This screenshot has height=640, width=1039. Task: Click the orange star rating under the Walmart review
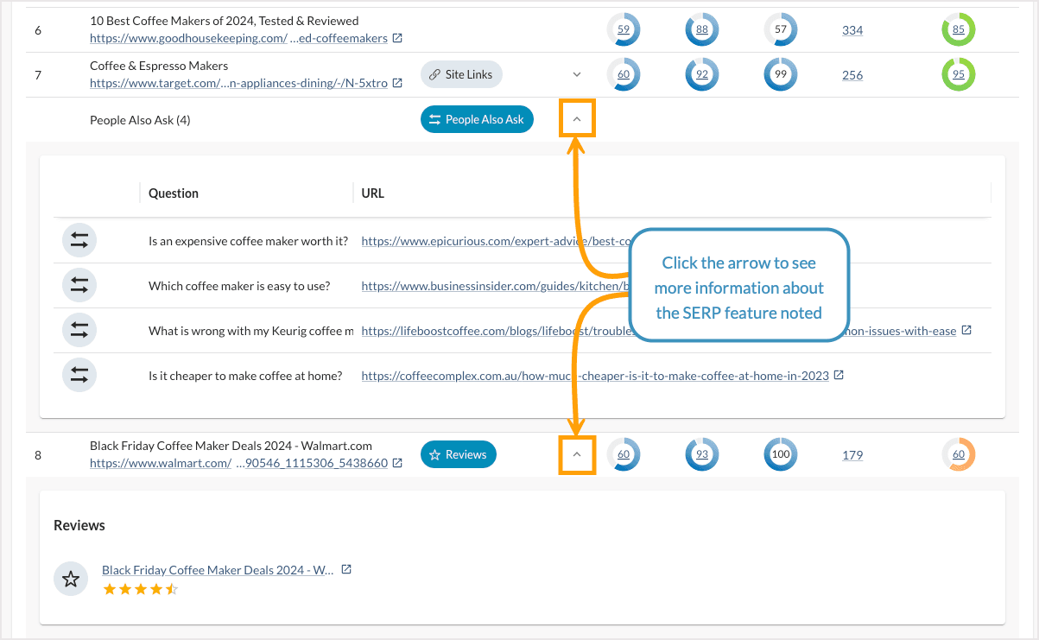[x=140, y=589]
